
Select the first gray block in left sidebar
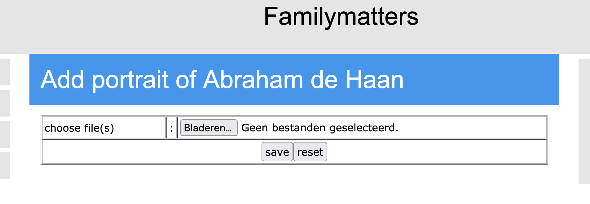point(5,72)
